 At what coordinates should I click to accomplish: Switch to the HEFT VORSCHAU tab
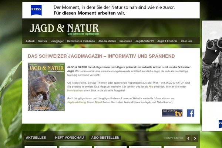(70, 138)
